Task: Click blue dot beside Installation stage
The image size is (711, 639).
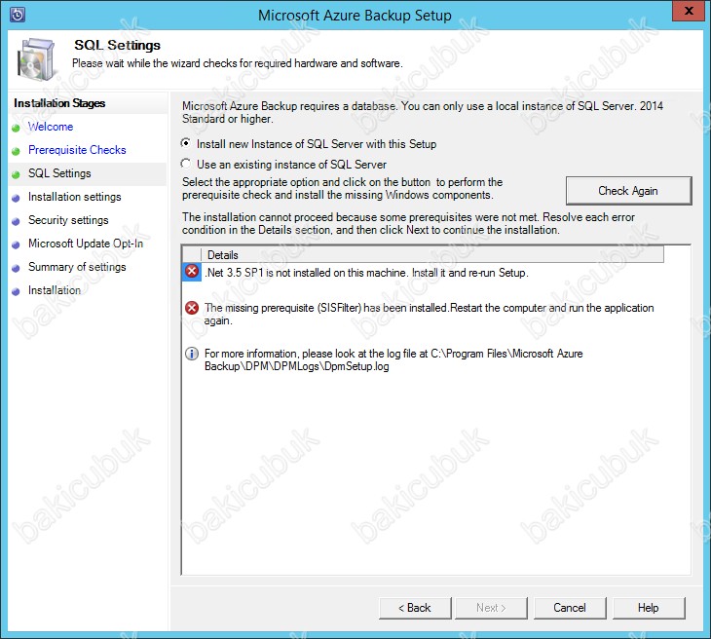Action: 16,291
